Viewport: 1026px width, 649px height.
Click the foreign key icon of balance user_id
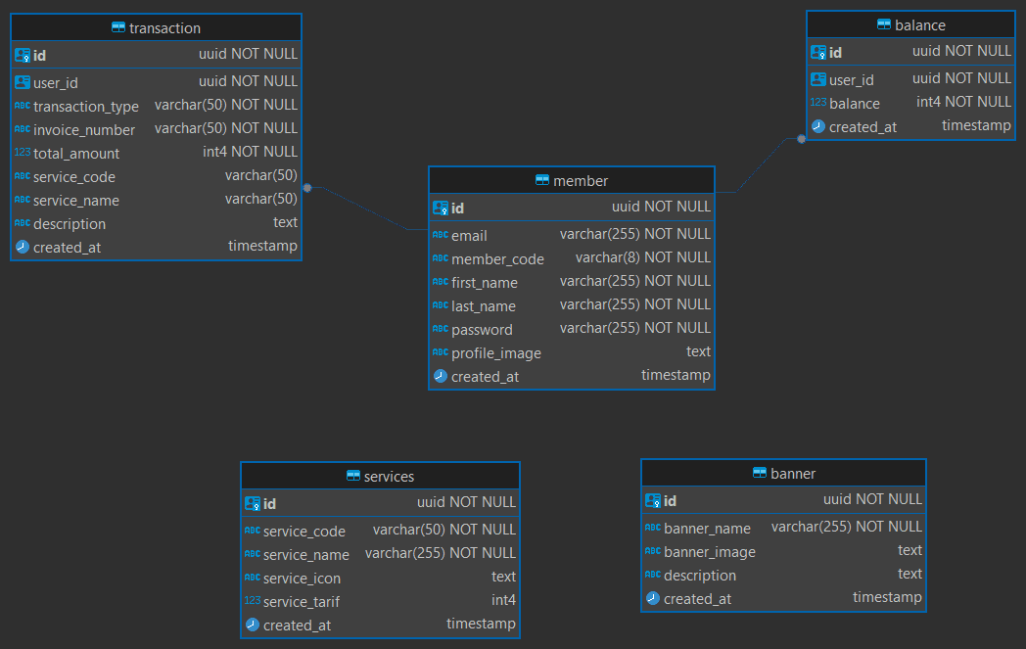(x=817, y=80)
